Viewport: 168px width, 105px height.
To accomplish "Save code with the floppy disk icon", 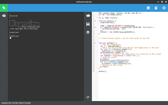I will [x=88, y=24].
